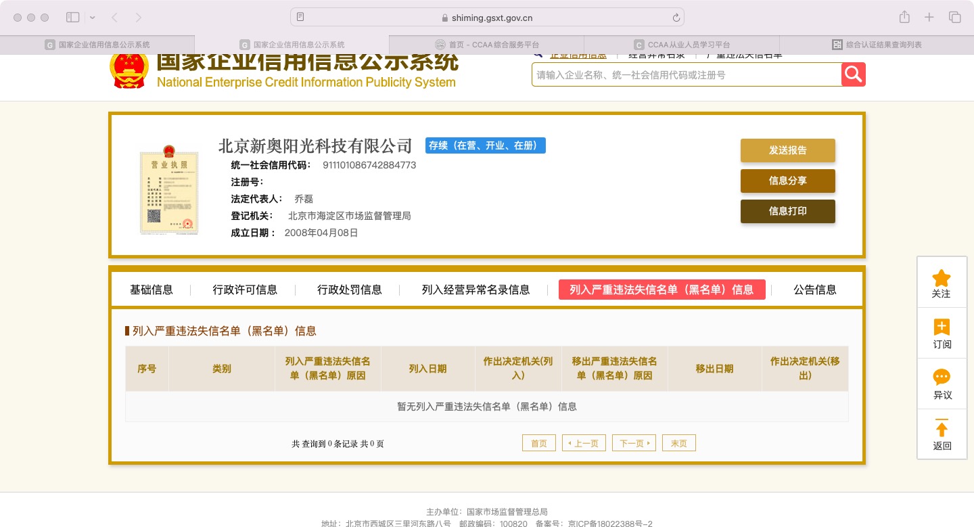Switch to CCAA从业人员学习平台 tab
This screenshot has height=527, width=974.
tap(682, 45)
